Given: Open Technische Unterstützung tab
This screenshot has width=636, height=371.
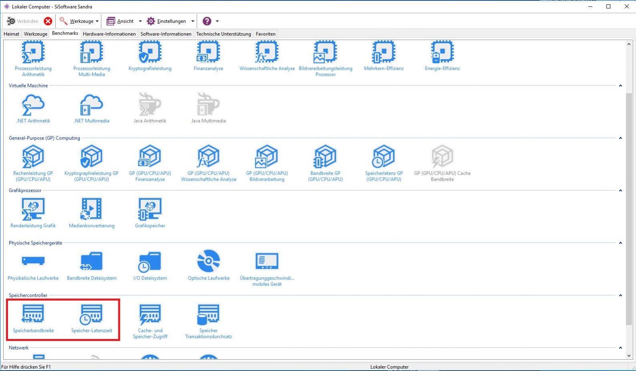Looking at the screenshot, I should pos(224,34).
